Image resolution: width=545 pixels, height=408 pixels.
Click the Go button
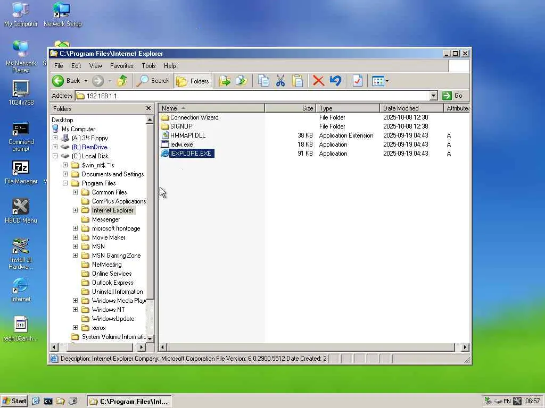pos(453,96)
